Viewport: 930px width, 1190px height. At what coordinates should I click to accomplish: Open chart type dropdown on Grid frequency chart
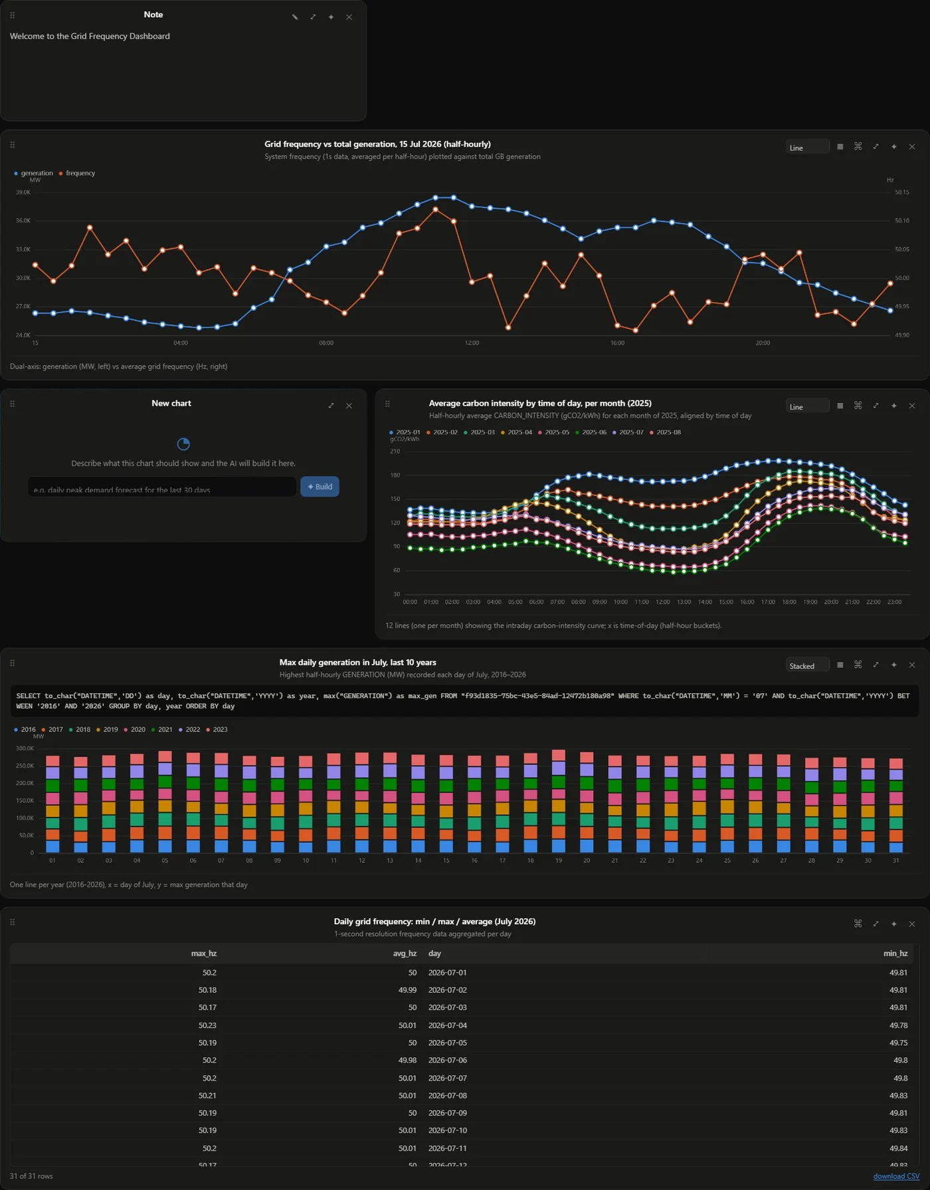click(x=807, y=147)
